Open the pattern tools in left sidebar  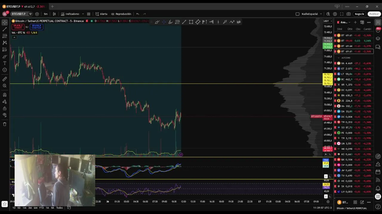click(4, 43)
